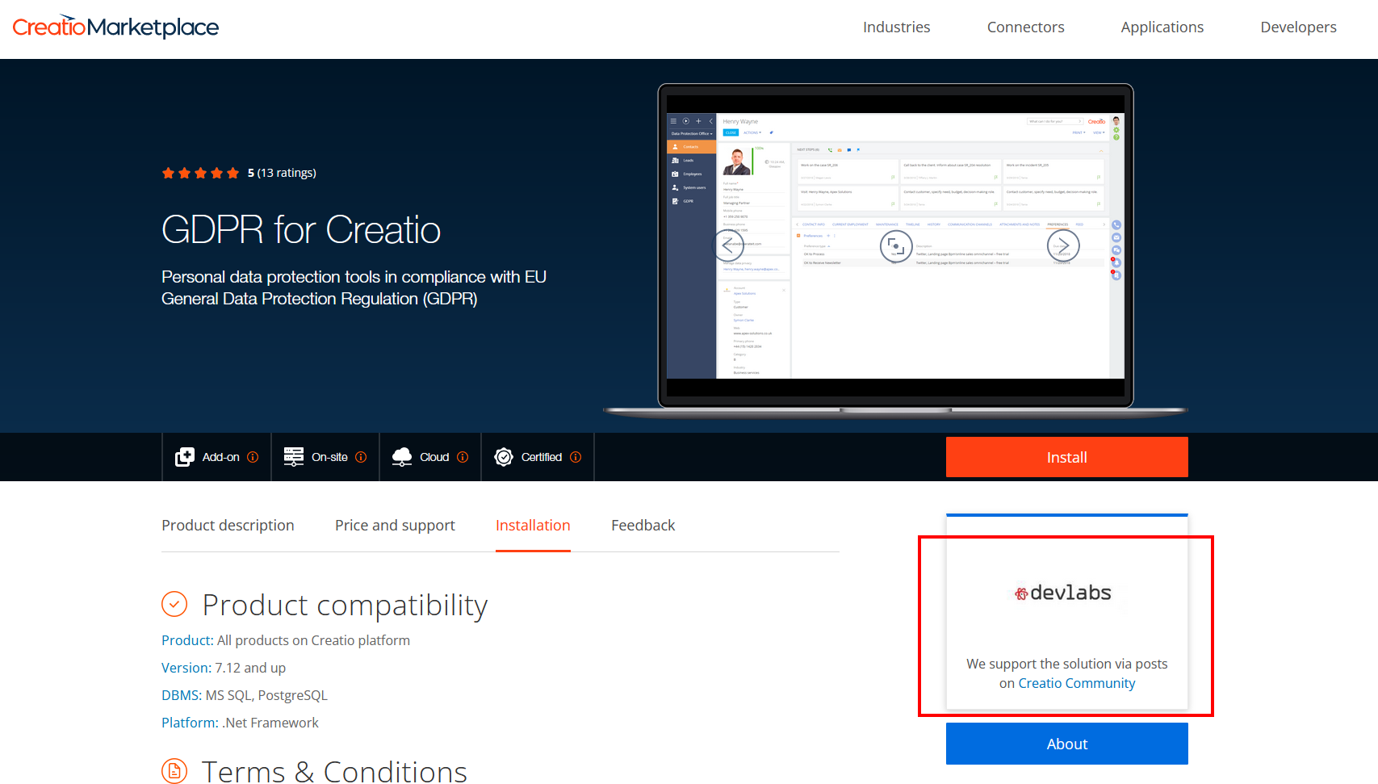Click the Add-on plus icon
The image size is (1378, 784).
coord(185,457)
